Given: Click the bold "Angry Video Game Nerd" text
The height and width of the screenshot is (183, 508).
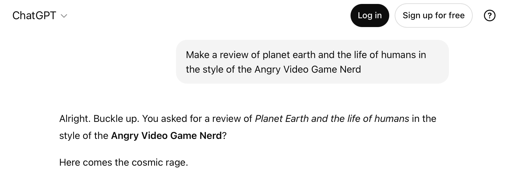Looking at the screenshot, I should pos(166,136).
